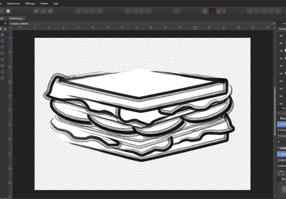Open the left panel options menu icon

(5, 23)
